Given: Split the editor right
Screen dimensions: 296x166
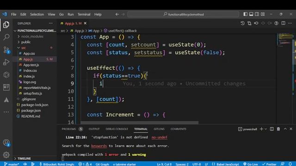Looking at the screenshot, I should point(283,23).
